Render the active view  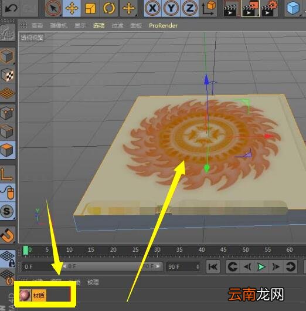231,9
